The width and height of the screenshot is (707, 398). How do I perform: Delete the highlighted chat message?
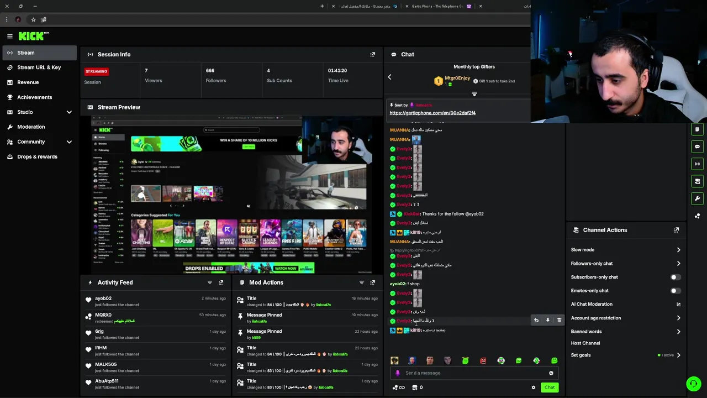click(x=559, y=320)
